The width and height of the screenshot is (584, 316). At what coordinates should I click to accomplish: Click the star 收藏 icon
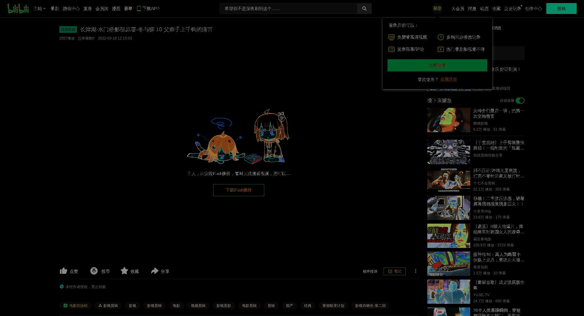point(124,271)
